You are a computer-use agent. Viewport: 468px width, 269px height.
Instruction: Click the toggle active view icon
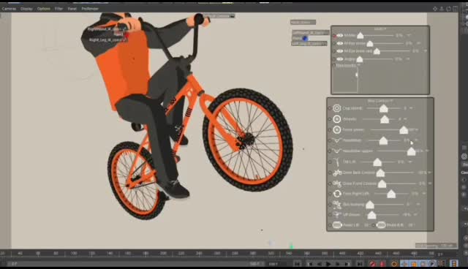[455, 9]
